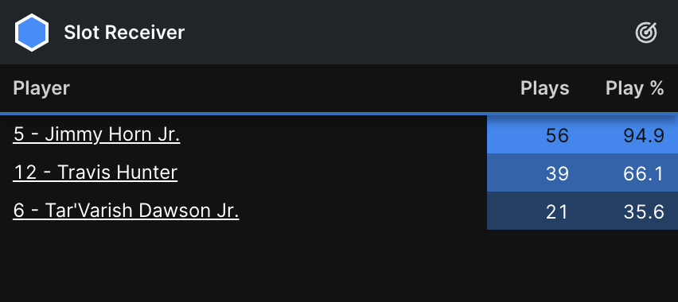678x302 pixels.
Task: Click the blue hexagon position icon
Action: (32, 33)
